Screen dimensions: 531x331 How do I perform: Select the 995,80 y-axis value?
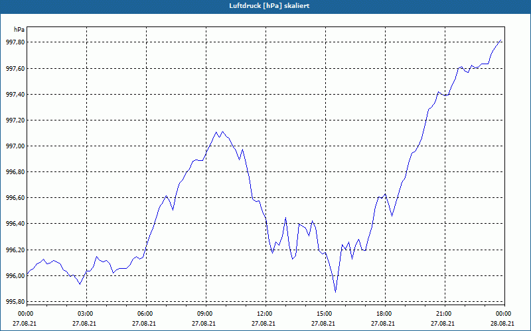pyautogui.click(x=15, y=302)
